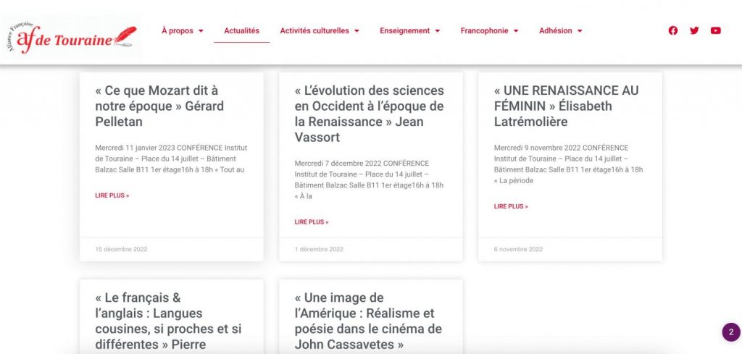Click Lire plus under the Latrémolière article
742x354 pixels.
click(511, 206)
